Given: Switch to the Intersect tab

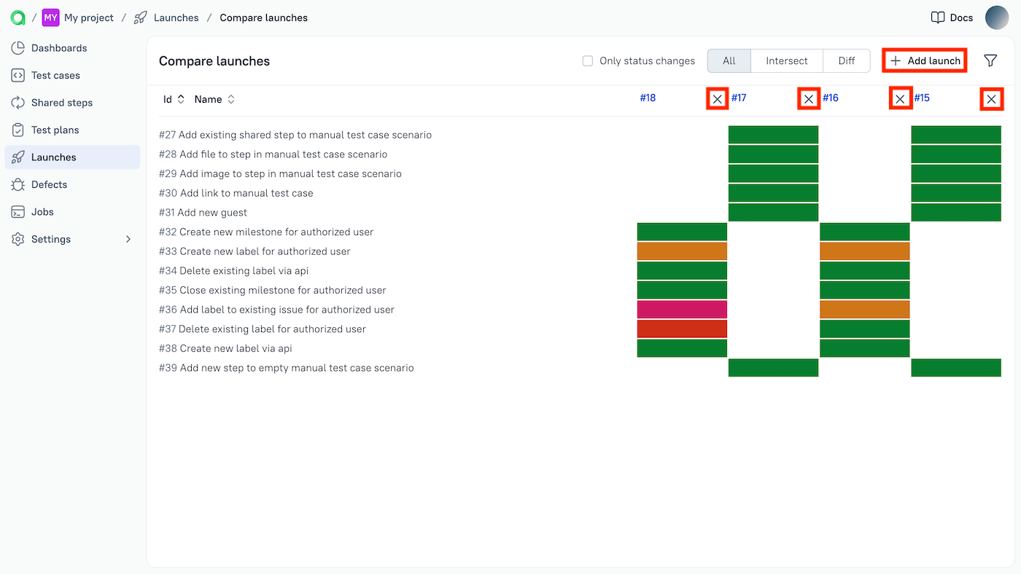Looking at the screenshot, I should (785, 60).
